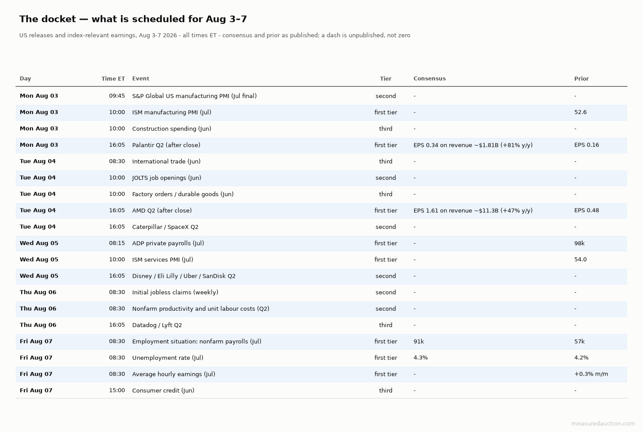Click 'Disney / Eli Lilly / Uber / SanDisk Q2'
This screenshot has height=432, width=643.
coord(184,276)
